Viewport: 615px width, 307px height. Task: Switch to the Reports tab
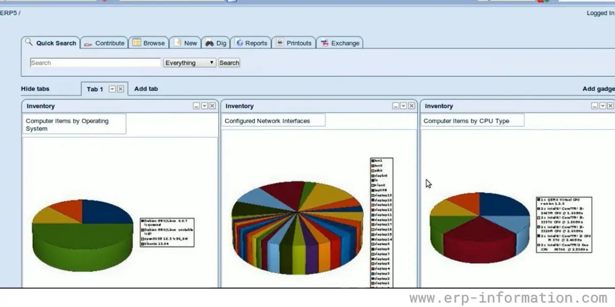pyautogui.click(x=251, y=43)
